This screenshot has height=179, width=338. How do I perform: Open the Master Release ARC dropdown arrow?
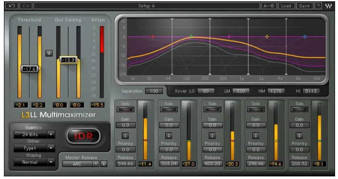[96, 164]
